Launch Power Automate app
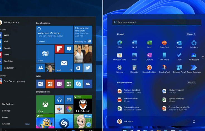This screenshot has width=205, height=131. pyautogui.click(x=194, y=69)
